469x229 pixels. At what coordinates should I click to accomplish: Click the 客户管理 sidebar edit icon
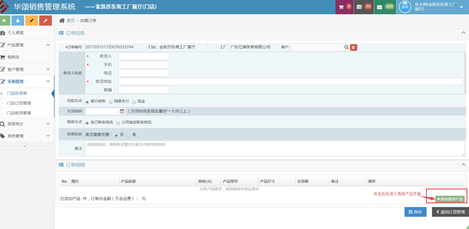pos(2,69)
